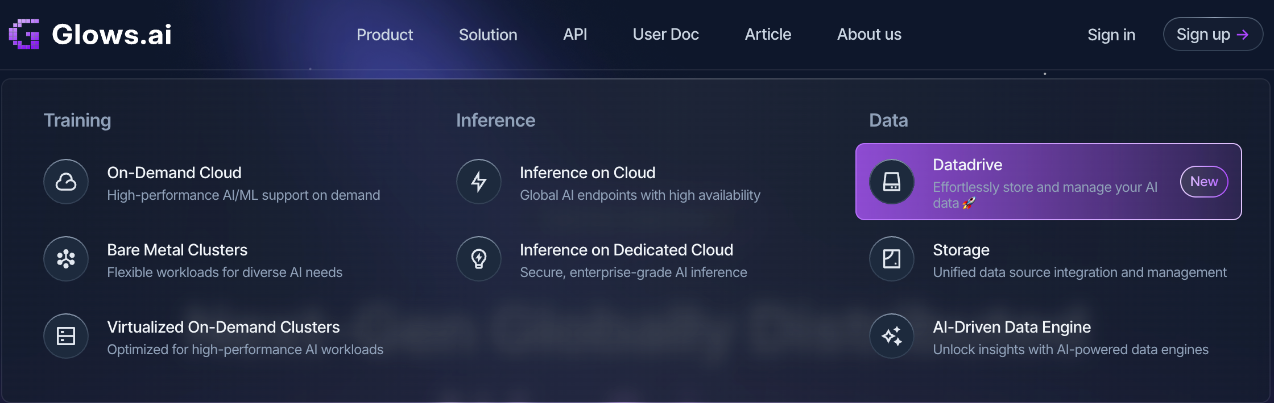
Task: Click the AI-Driven Data Engine sparkle icon
Action: [x=891, y=336]
